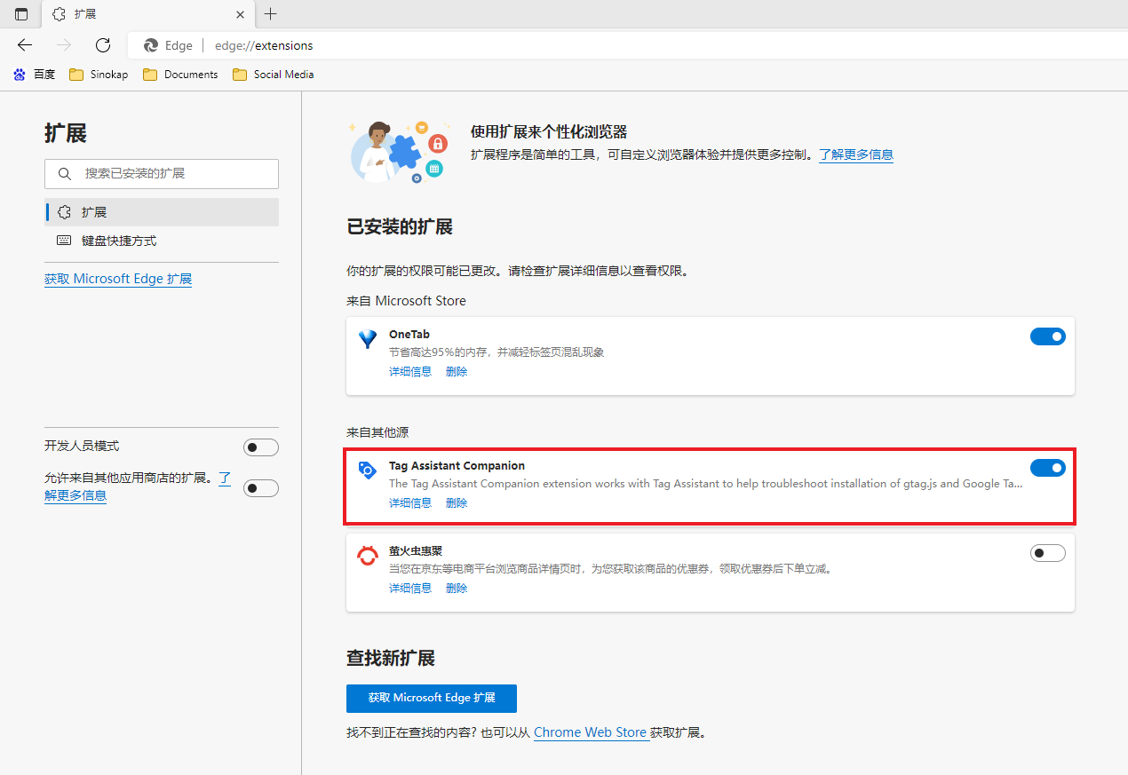Select 扩展 in the sidebar menu

[93, 212]
